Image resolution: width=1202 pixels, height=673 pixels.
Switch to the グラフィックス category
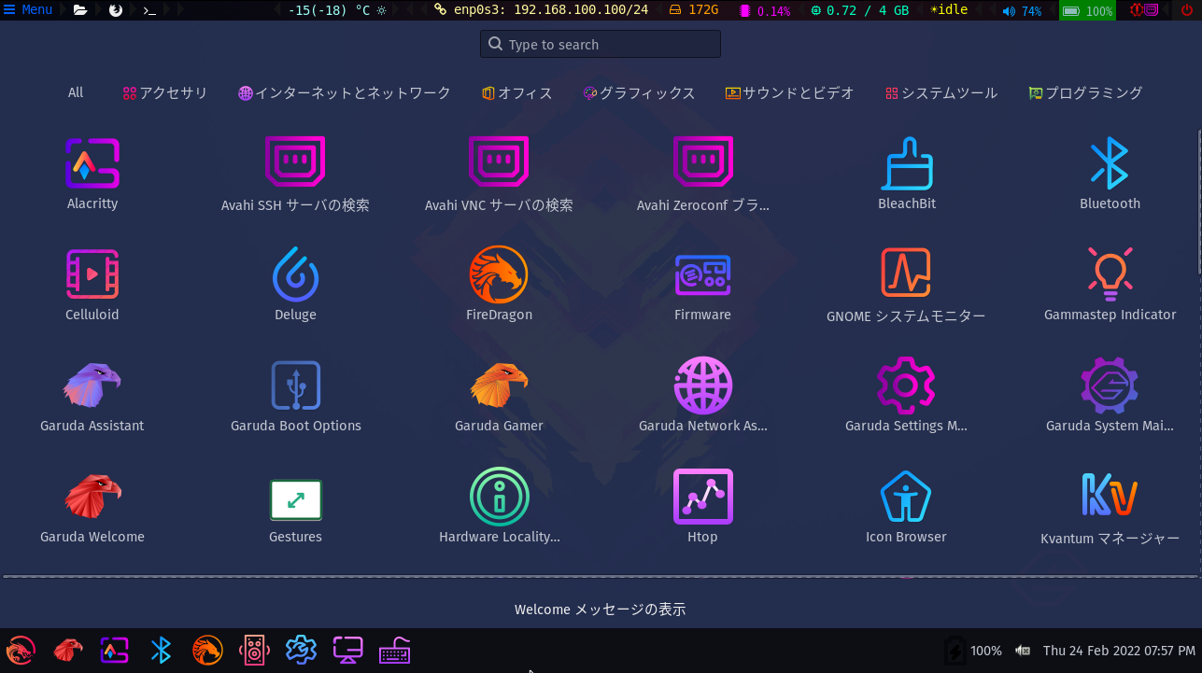pyautogui.click(x=639, y=92)
